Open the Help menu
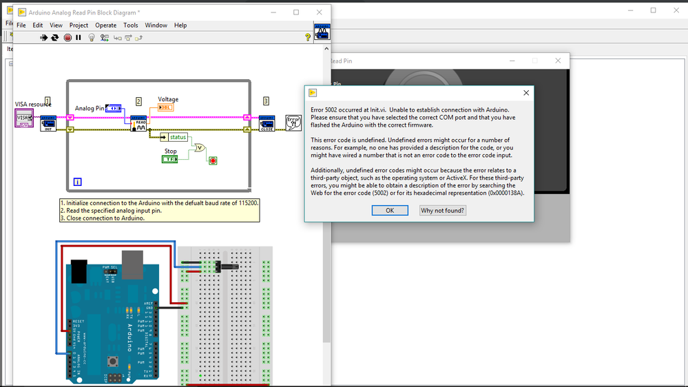The height and width of the screenshot is (387, 688). (x=180, y=25)
